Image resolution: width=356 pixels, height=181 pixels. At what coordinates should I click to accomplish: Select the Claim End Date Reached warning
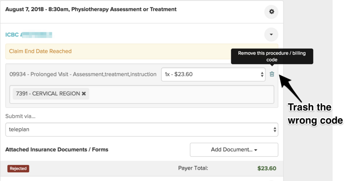[x=40, y=51]
